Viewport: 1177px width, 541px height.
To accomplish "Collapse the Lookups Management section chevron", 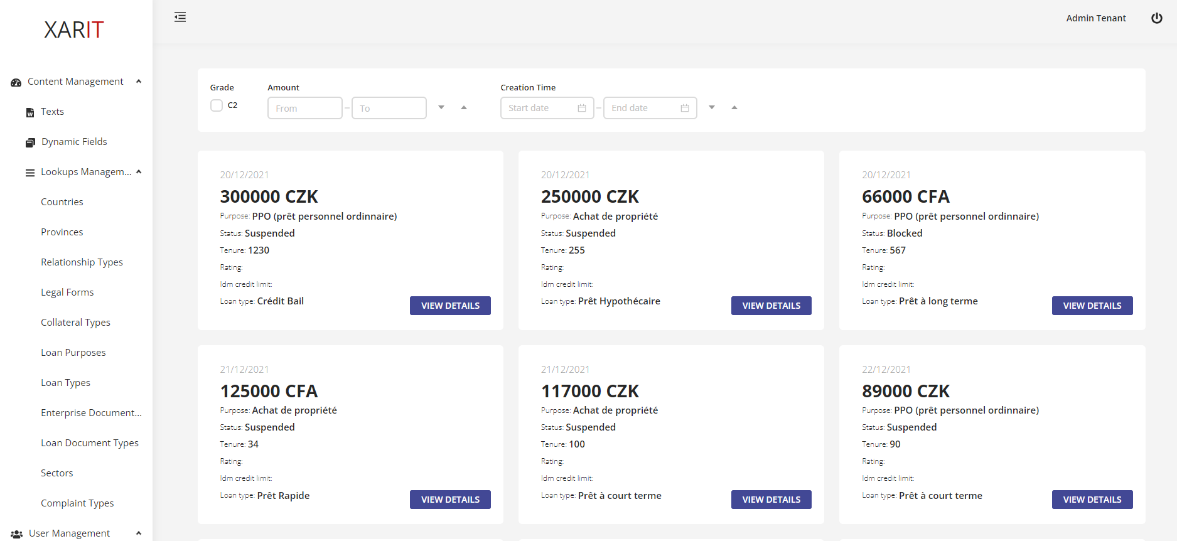I will (x=139, y=172).
